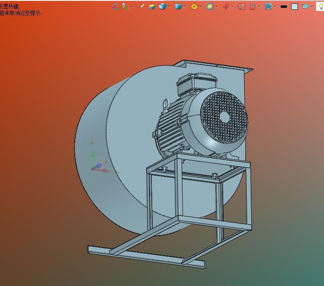The image size is (324, 286).
Task: Toggle the red square snap filter icon
Action: pyautogui.click(x=242, y=6)
